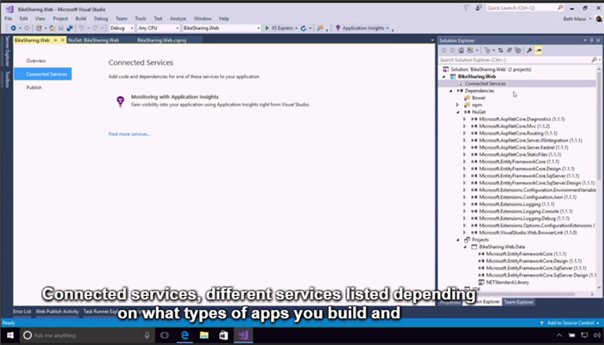The height and width of the screenshot is (345, 604).
Task: Start debugging with the IIS Express play button
Action: (267, 28)
